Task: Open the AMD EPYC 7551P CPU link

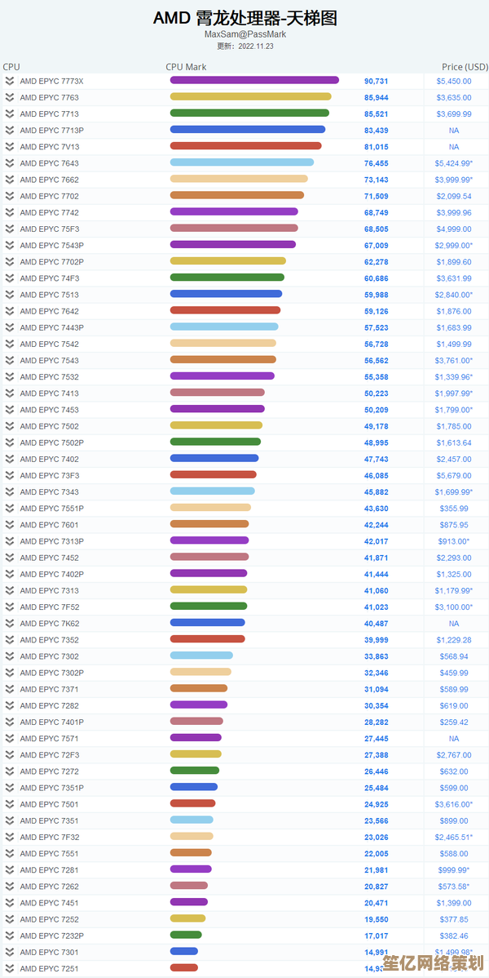Action: coord(51,509)
